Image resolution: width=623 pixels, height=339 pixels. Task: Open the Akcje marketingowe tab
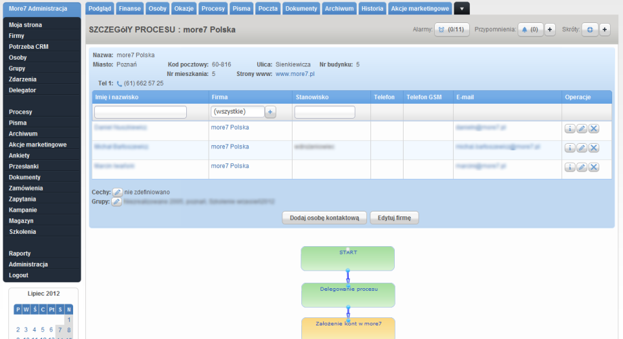point(420,9)
